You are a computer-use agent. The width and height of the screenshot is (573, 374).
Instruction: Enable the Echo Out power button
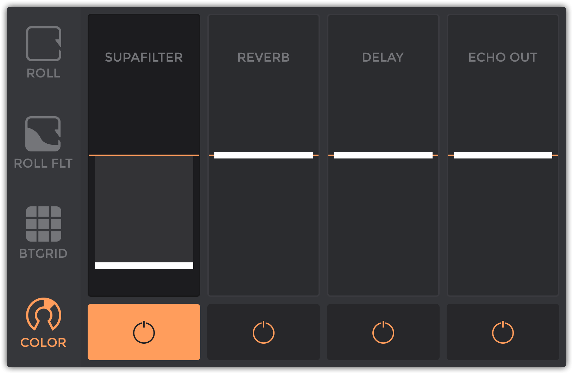point(503,332)
